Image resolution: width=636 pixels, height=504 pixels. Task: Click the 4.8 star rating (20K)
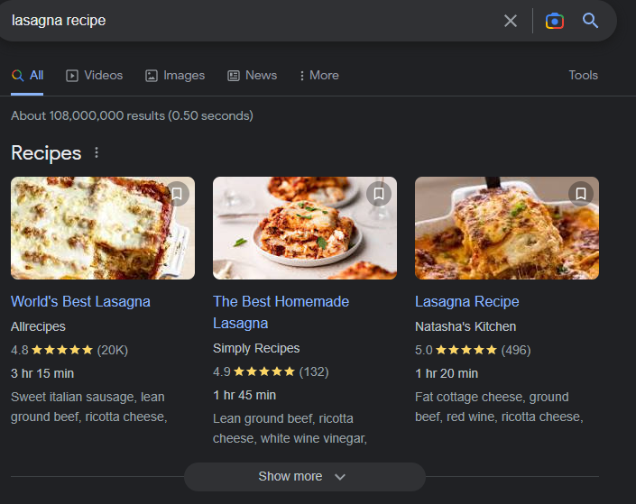(x=69, y=350)
